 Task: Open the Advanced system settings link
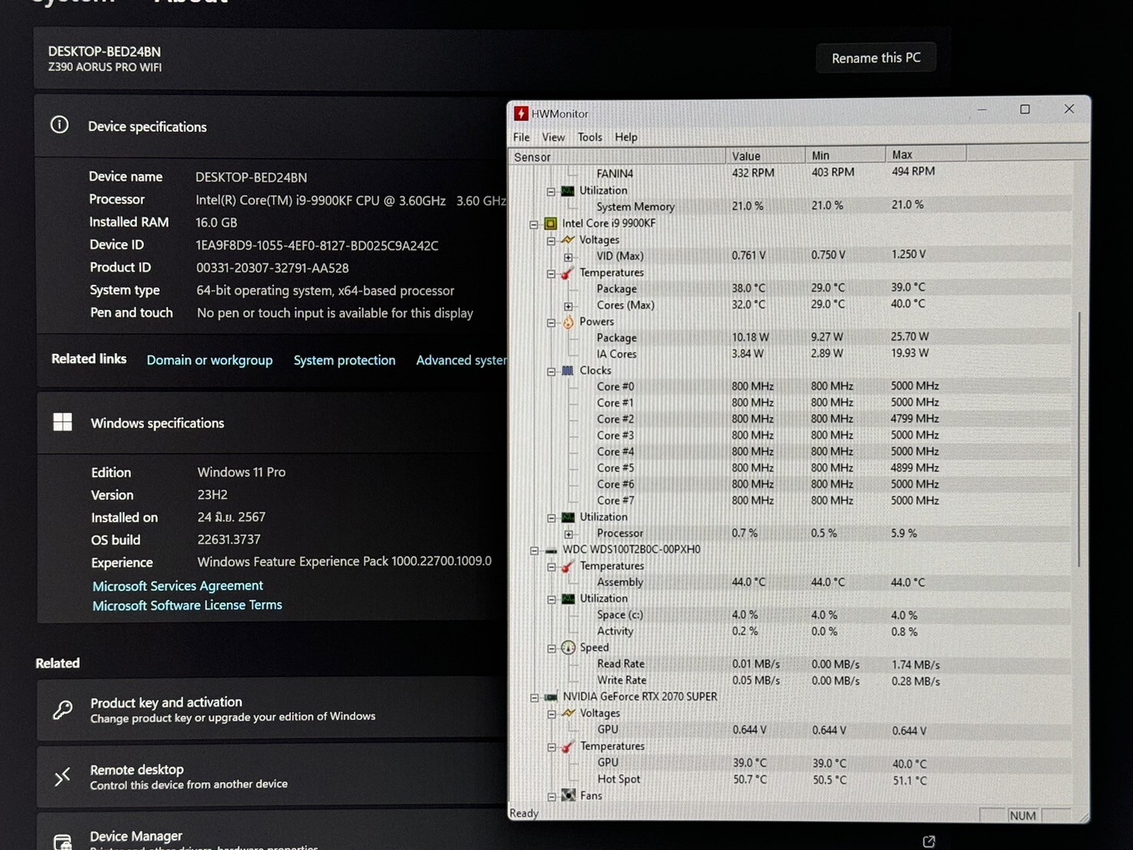[461, 361]
